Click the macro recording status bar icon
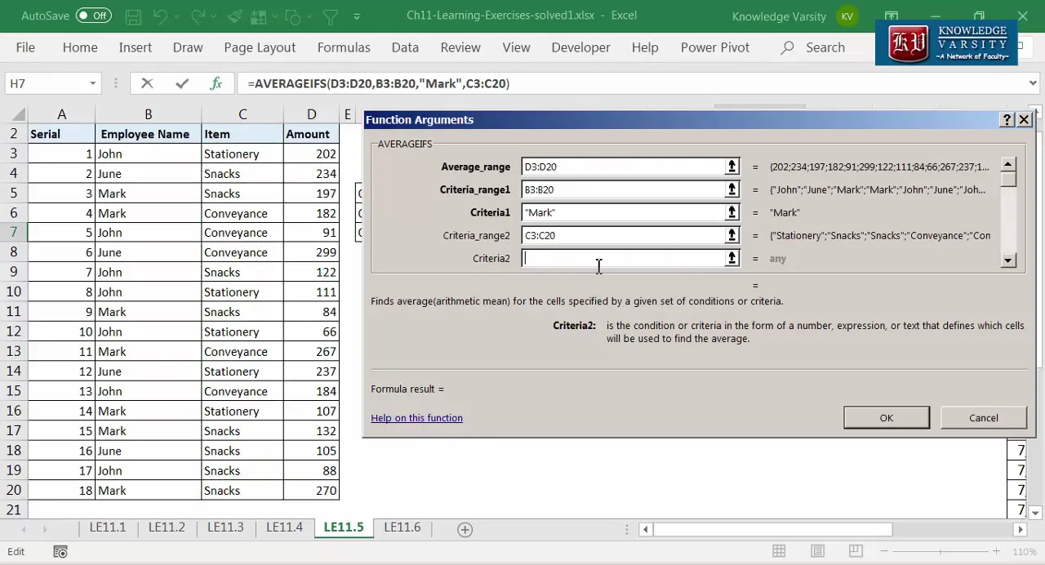 coord(60,552)
